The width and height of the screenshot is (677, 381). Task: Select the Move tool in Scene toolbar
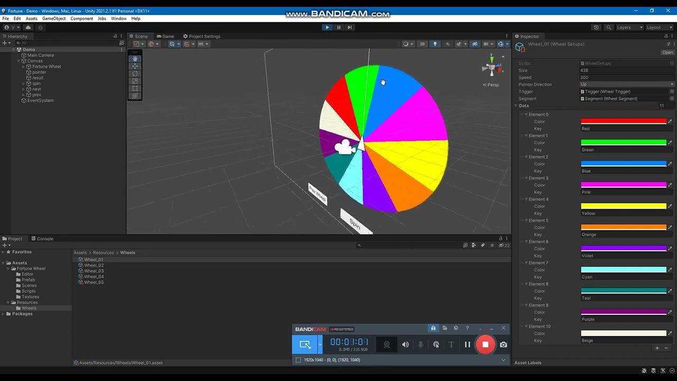point(135,66)
